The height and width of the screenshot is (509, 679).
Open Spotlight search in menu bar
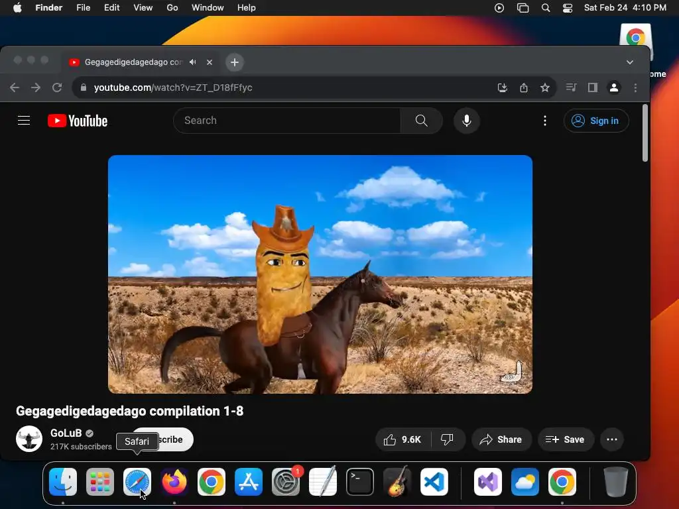tap(546, 8)
